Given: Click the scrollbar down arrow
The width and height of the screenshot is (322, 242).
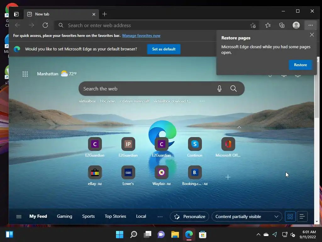Looking at the screenshot, I should 317,222.
